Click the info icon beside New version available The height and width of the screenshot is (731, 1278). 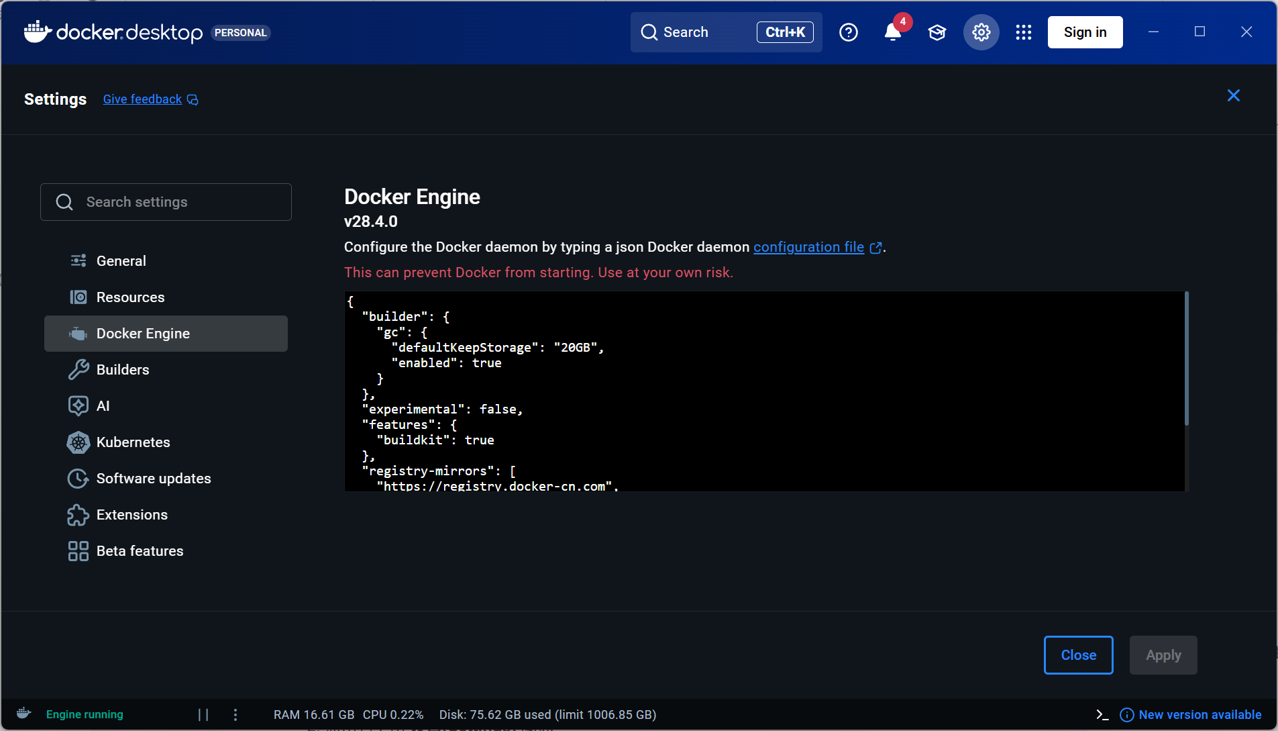pyautogui.click(x=1127, y=714)
